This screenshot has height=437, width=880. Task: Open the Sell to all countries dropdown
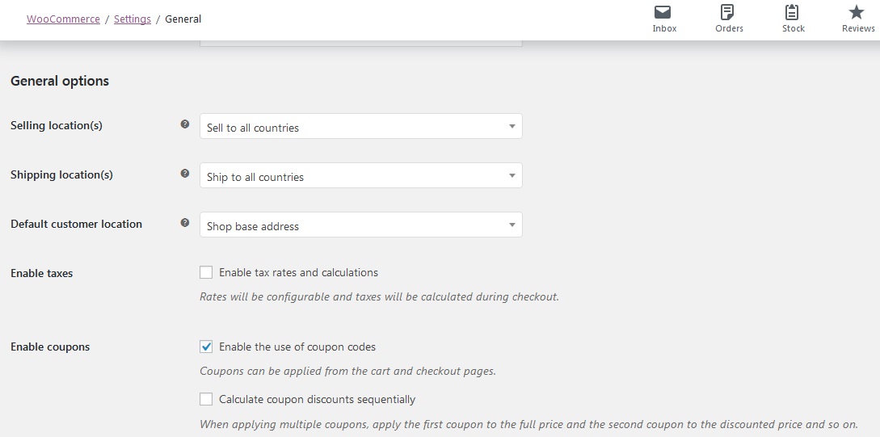point(361,126)
